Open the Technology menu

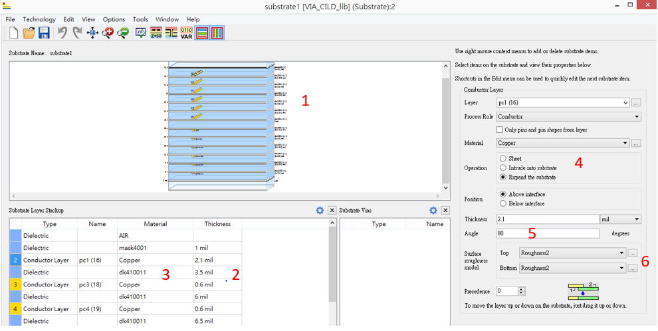coord(39,19)
